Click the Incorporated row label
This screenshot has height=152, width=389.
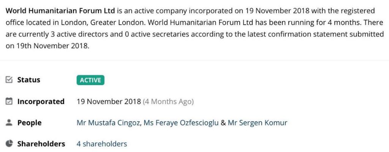[41, 101]
